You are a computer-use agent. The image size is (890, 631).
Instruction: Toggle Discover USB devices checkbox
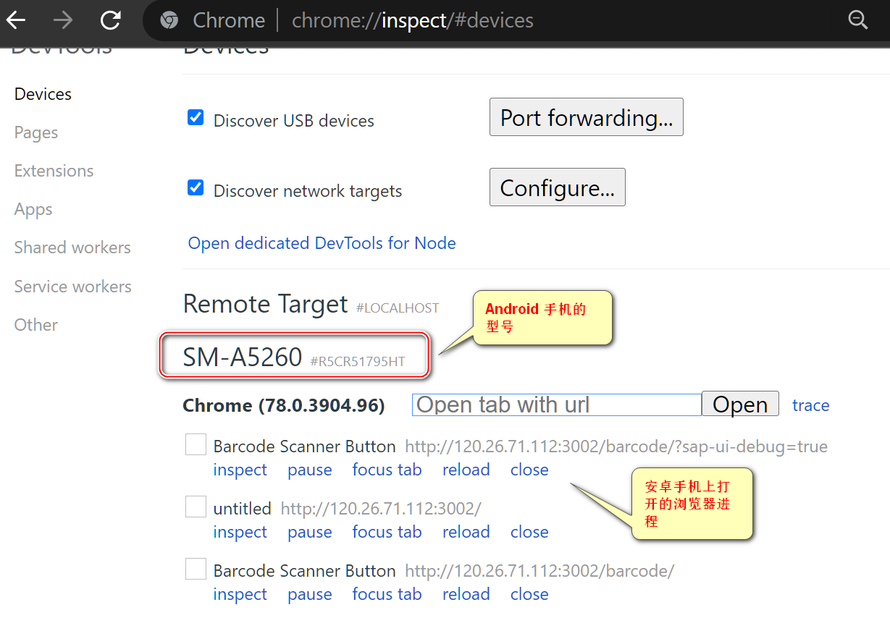tap(196, 117)
